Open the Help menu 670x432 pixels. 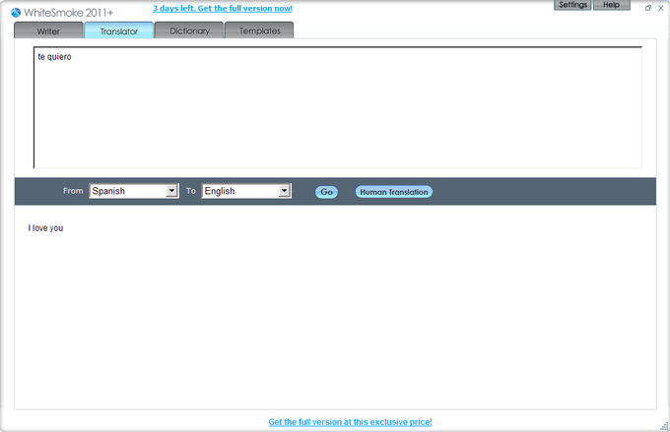point(612,5)
